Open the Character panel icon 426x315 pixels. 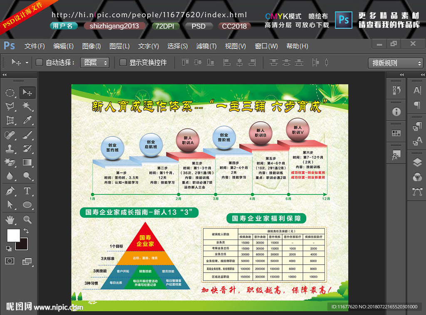coord(417,90)
